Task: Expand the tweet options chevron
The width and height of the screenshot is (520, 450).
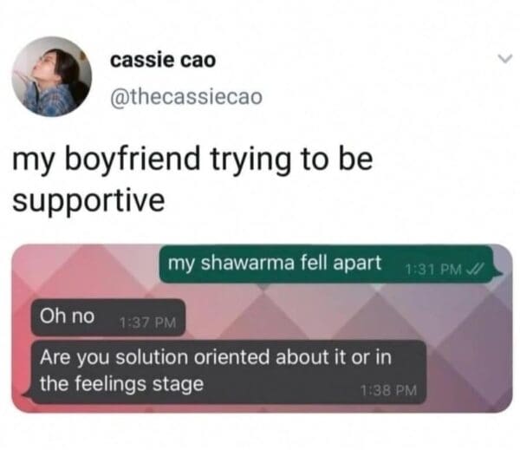Action: 504,59
